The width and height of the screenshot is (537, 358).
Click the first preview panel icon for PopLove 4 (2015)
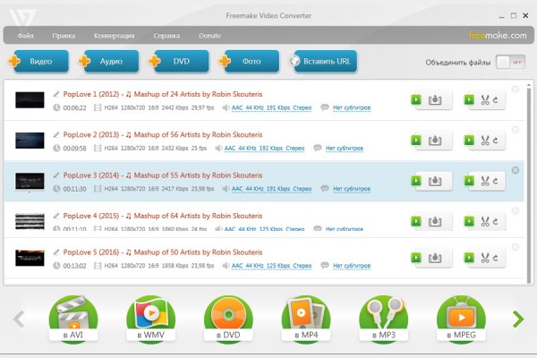[435, 222]
